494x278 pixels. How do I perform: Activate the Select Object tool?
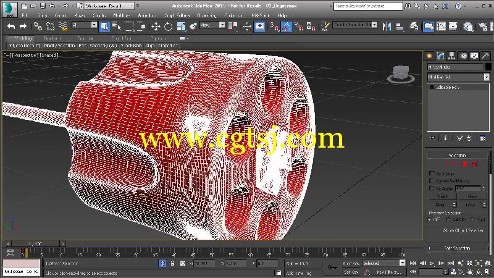[104, 27]
